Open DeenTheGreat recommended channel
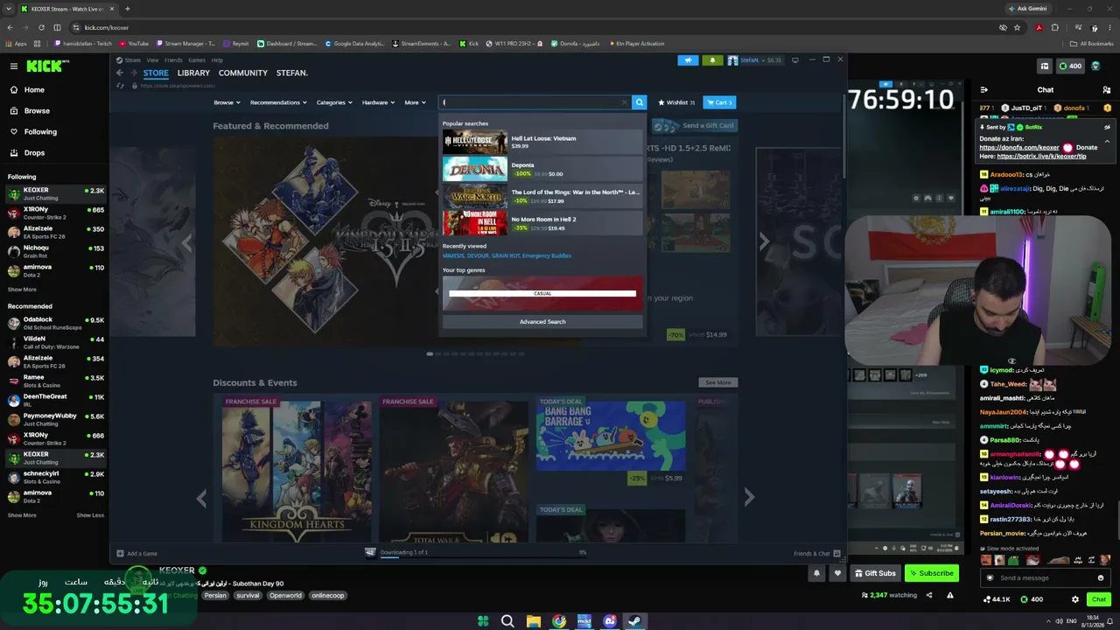This screenshot has height=630, width=1120. 54,400
